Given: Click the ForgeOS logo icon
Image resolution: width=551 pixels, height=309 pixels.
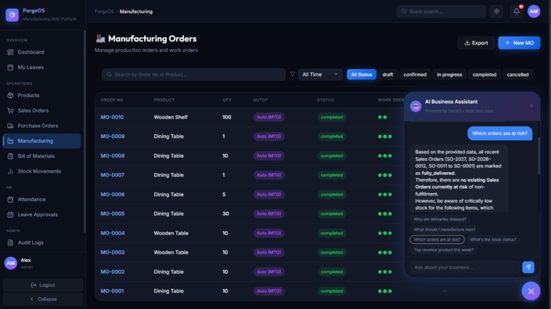Looking at the screenshot, I should click(12, 15).
